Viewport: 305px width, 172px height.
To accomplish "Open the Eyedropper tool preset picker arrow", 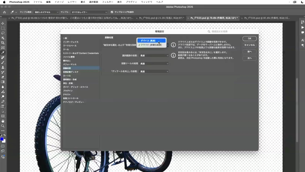I will click(16, 12).
